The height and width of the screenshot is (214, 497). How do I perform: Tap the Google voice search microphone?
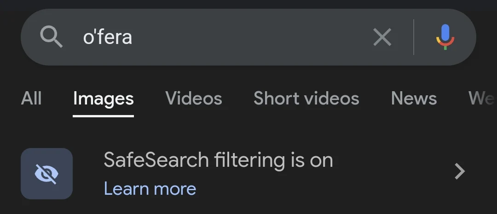pyautogui.click(x=445, y=37)
